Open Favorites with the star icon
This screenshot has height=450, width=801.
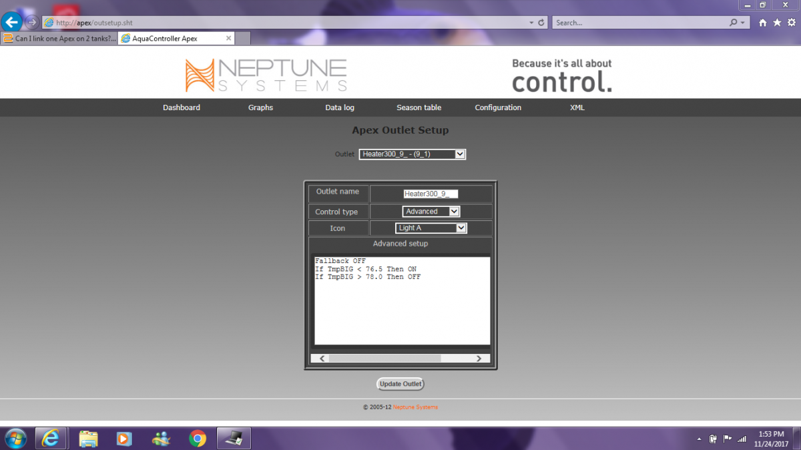[x=777, y=23]
